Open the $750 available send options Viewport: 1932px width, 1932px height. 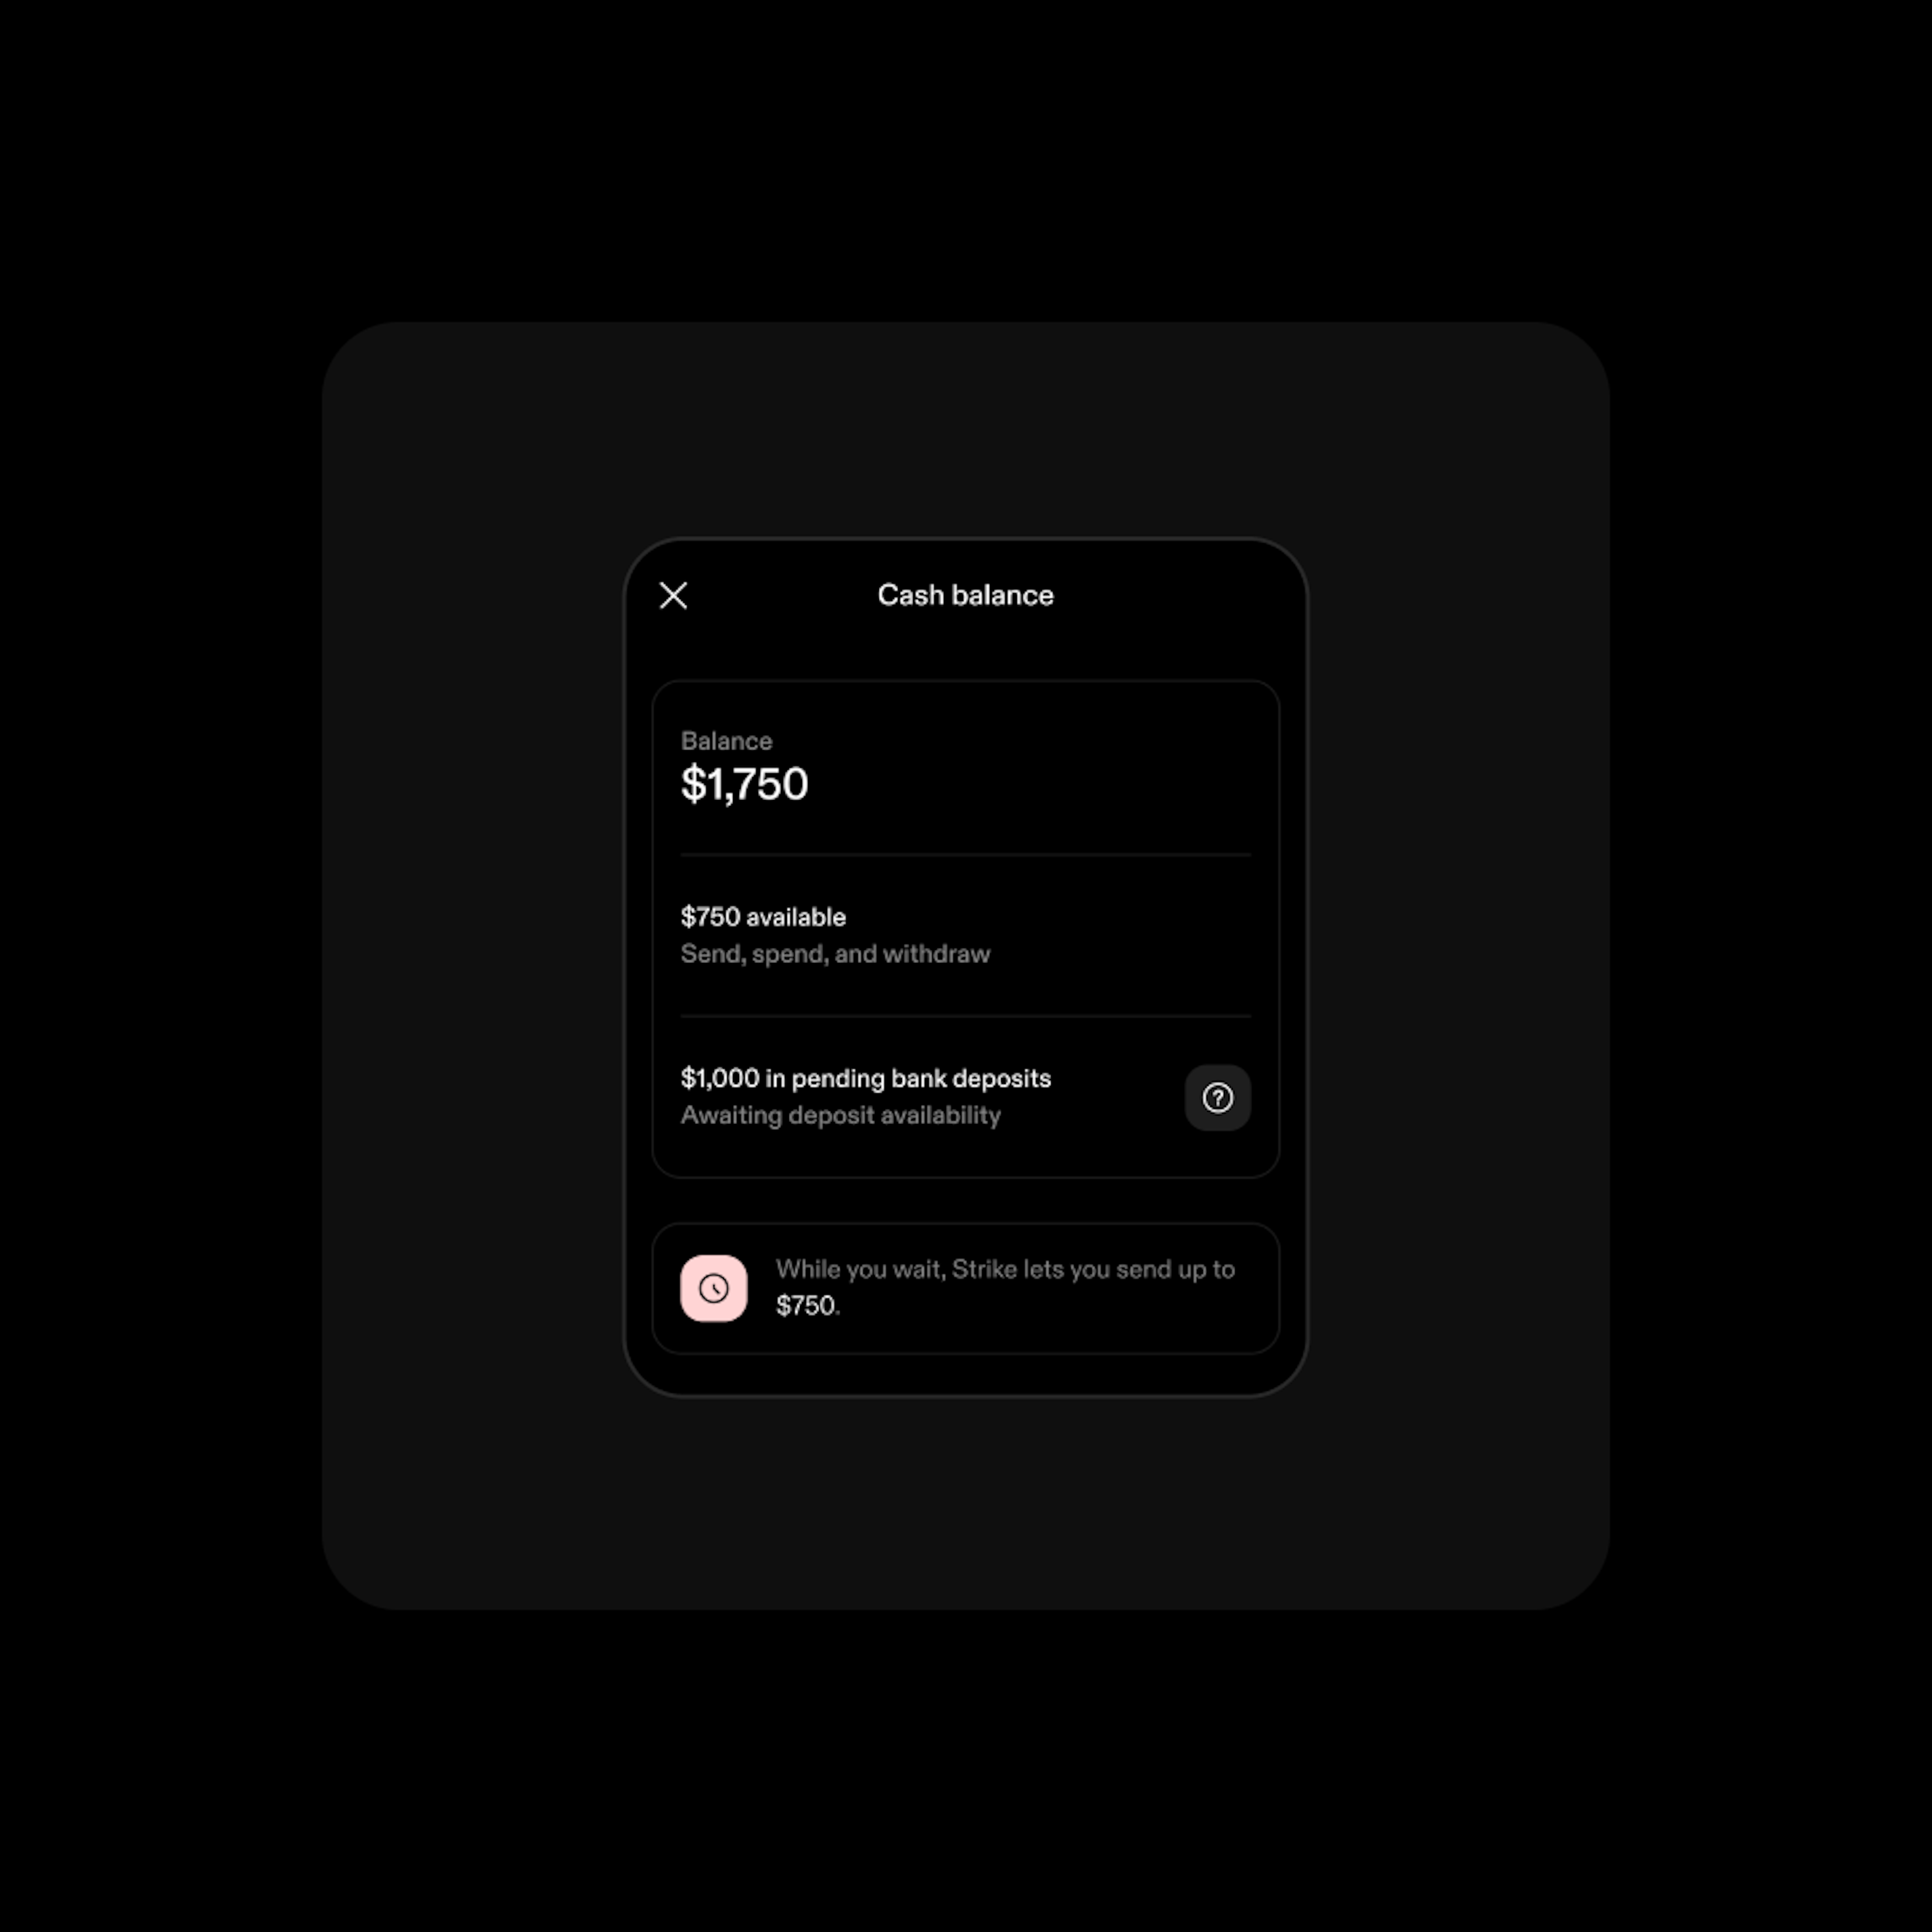pos(966,934)
